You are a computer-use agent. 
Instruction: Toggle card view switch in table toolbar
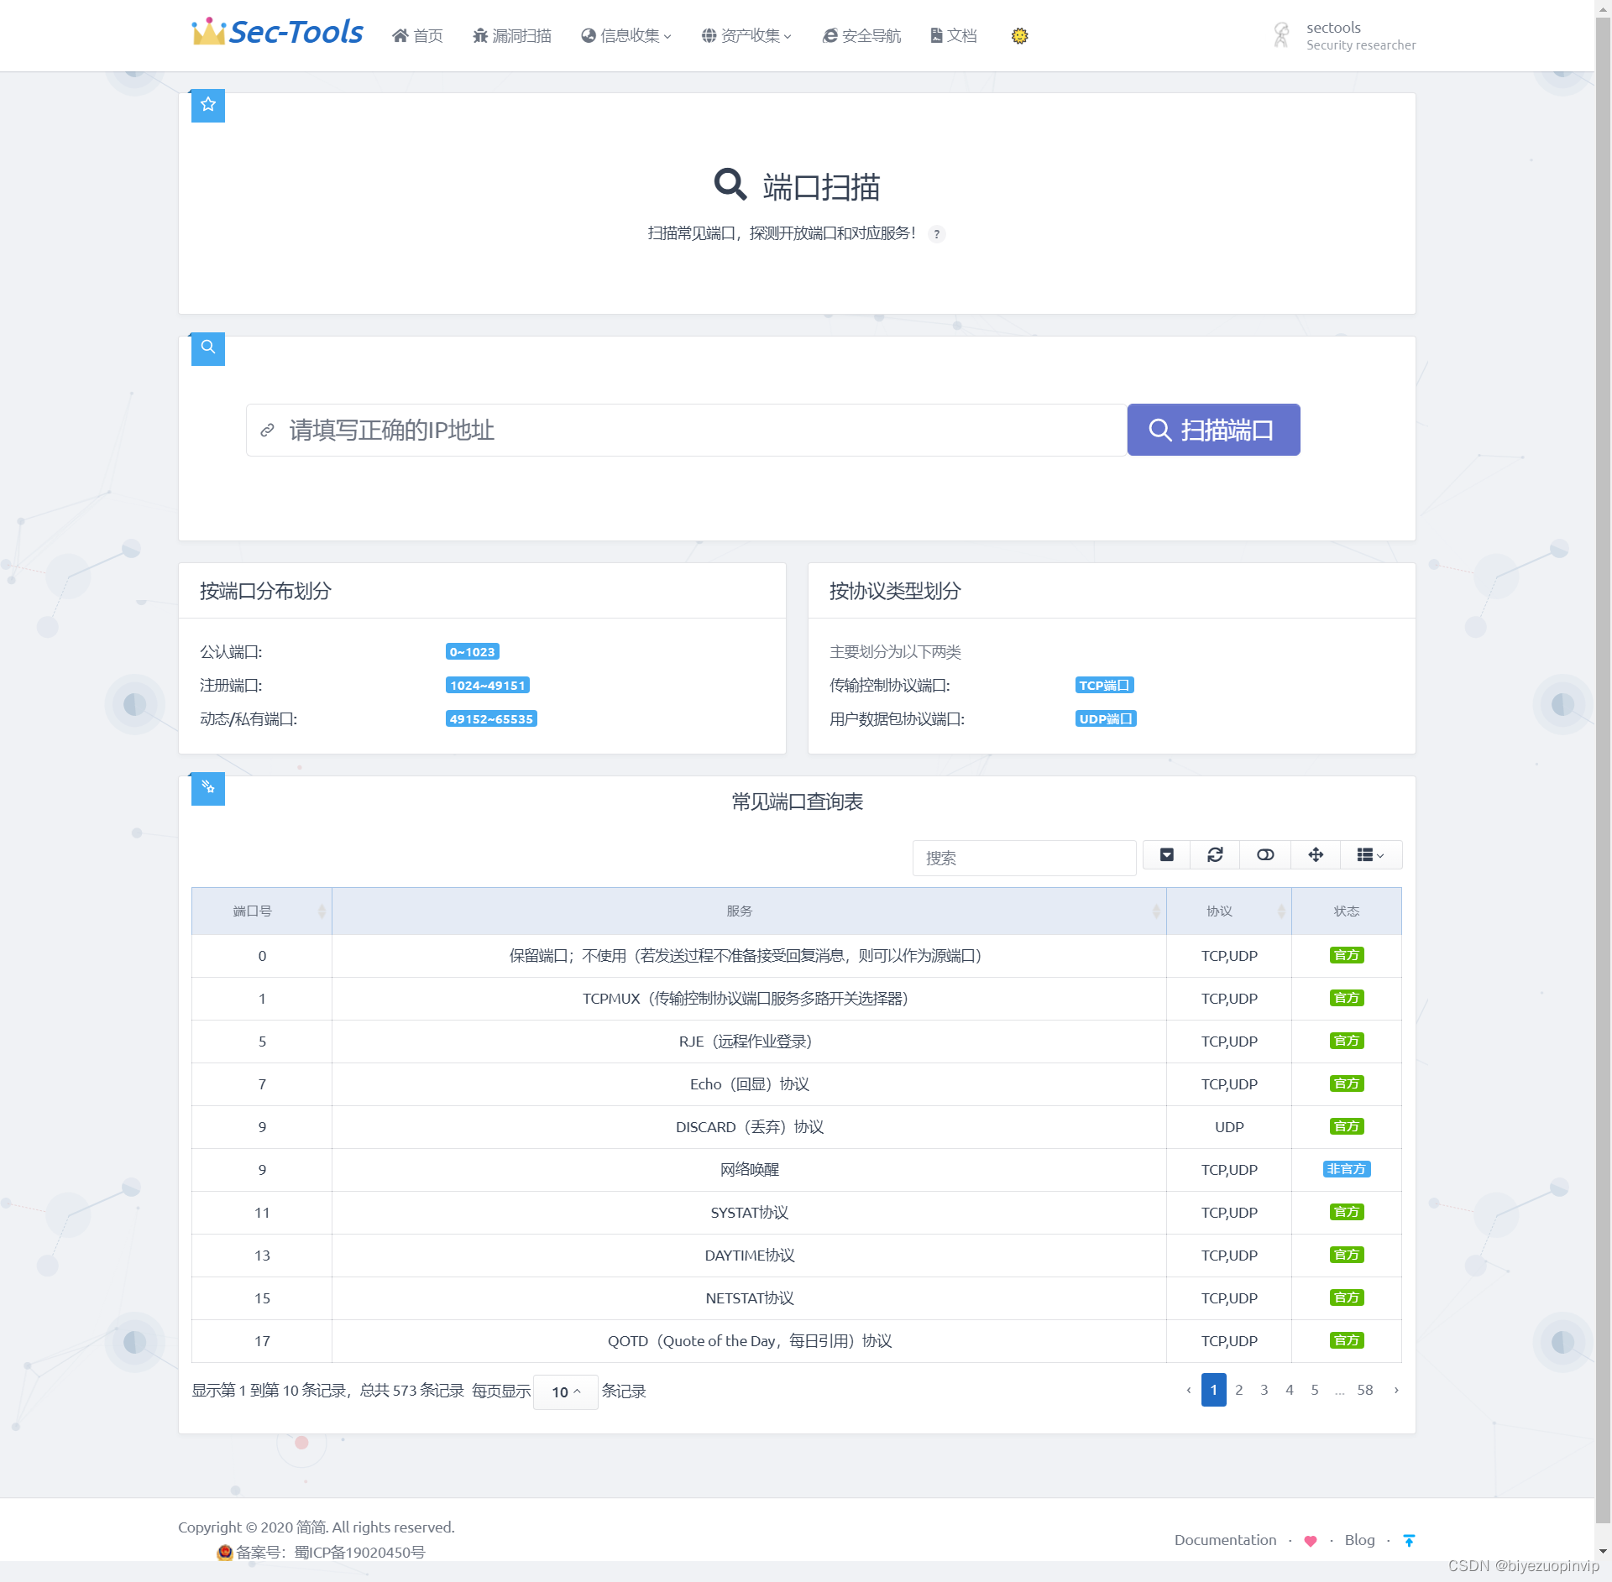point(1265,854)
